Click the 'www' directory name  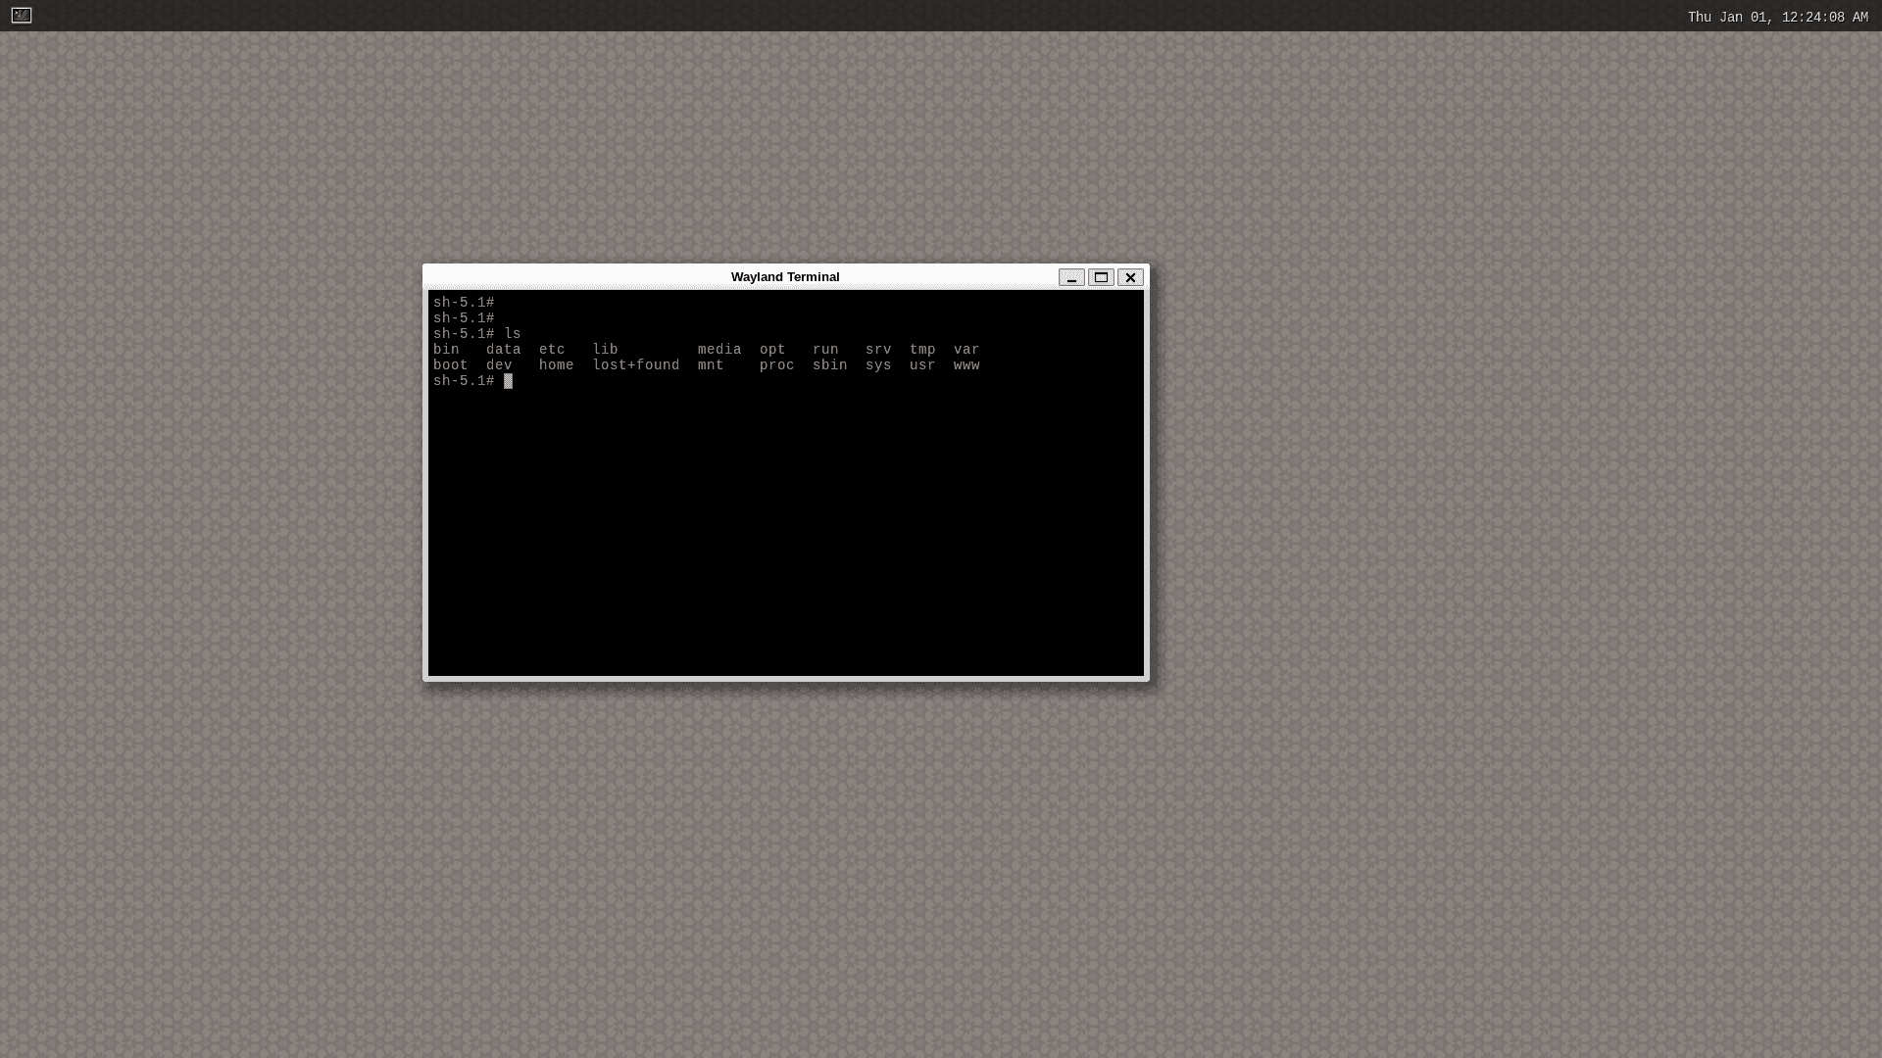pos(966,365)
